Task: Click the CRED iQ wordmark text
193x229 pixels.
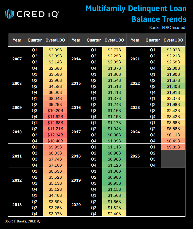Action: pos(38,14)
